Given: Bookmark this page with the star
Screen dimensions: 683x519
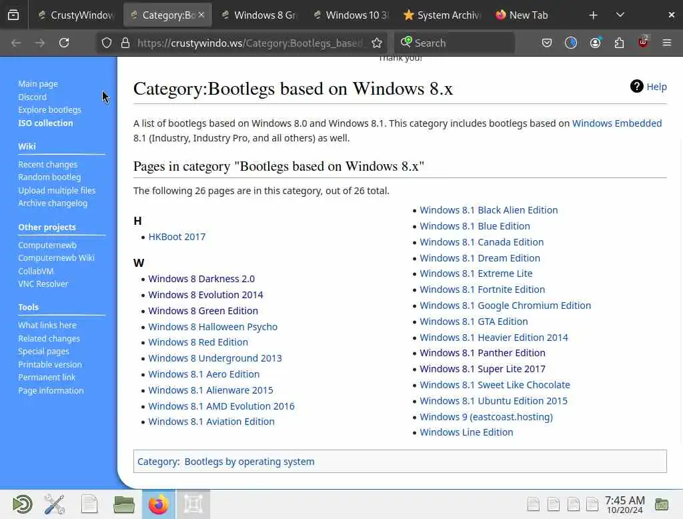Looking at the screenshot, I should 377,43.
